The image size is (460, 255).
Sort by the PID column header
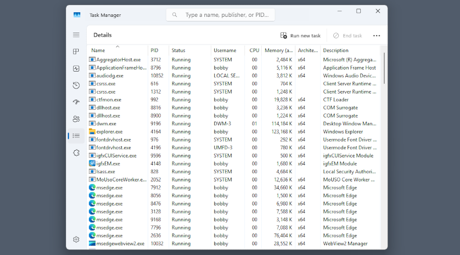coord(158,50)
